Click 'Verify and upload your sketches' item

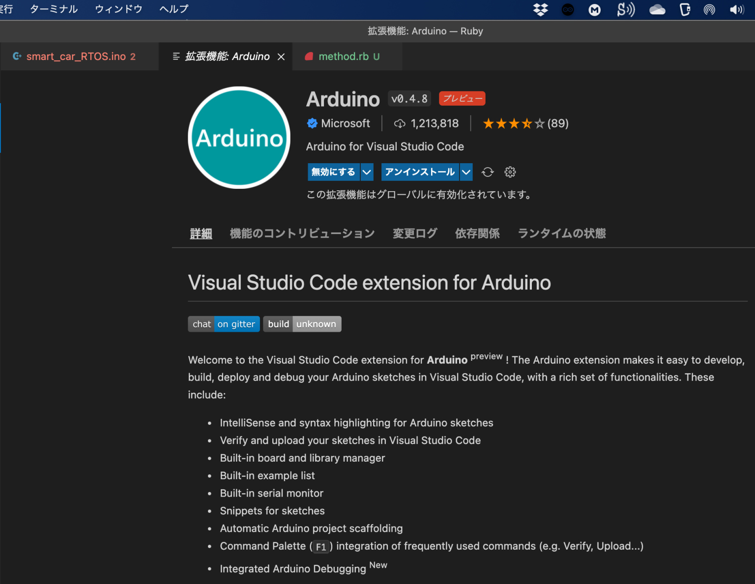coord(350,440)
